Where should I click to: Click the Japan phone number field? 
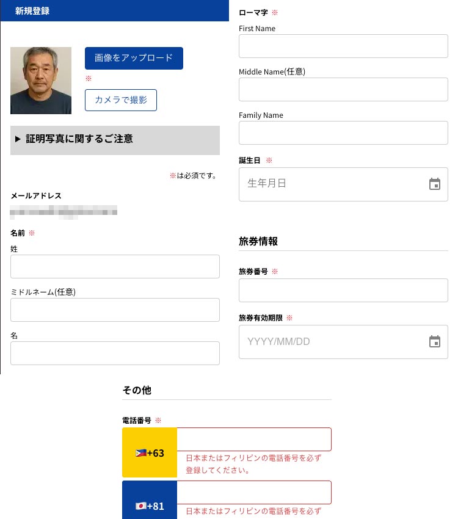(x=254, y=492)
